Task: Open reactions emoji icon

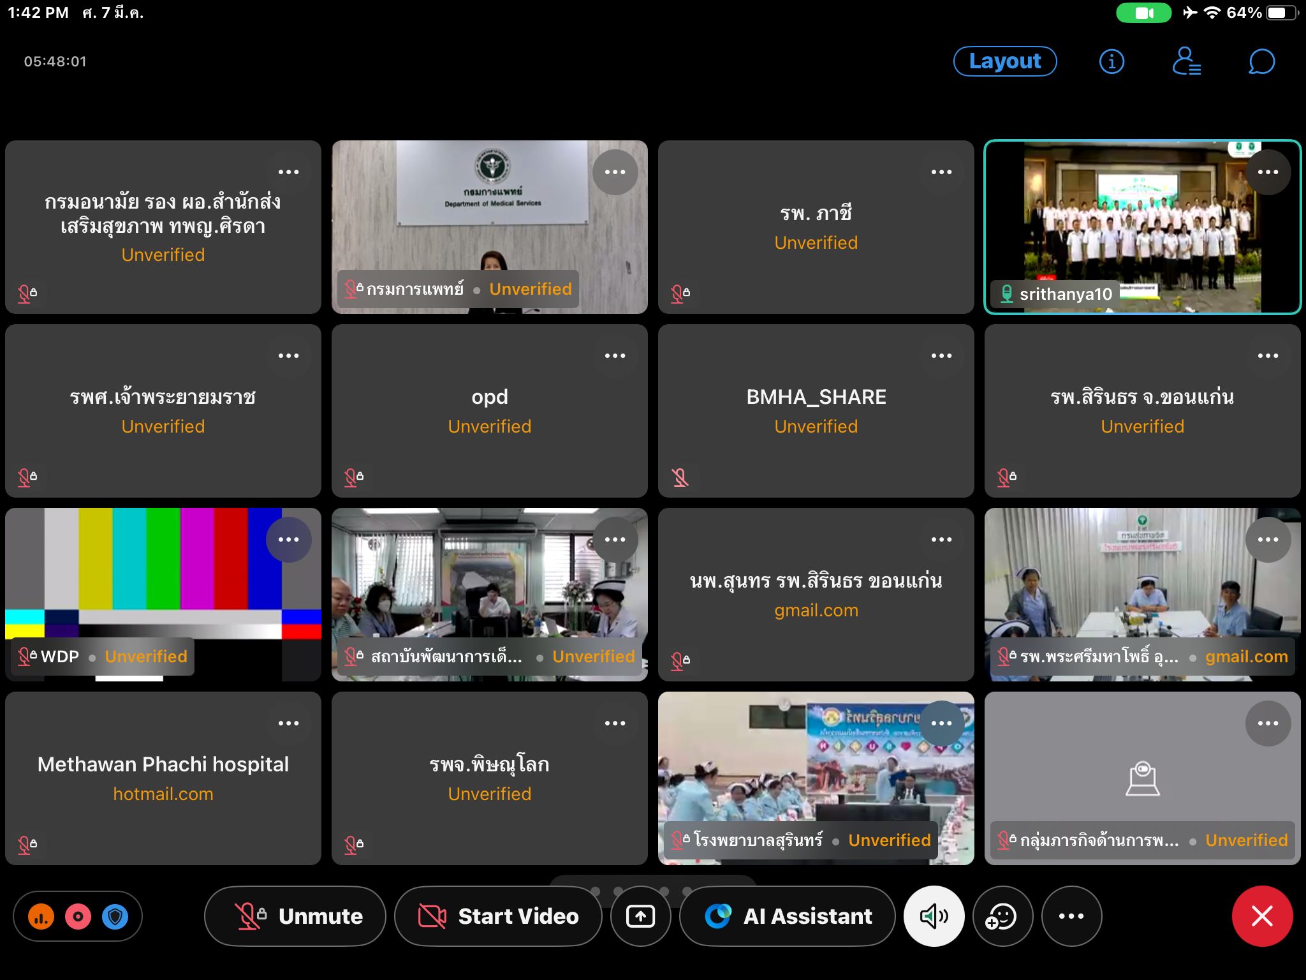Action: tap(1001, 916)
